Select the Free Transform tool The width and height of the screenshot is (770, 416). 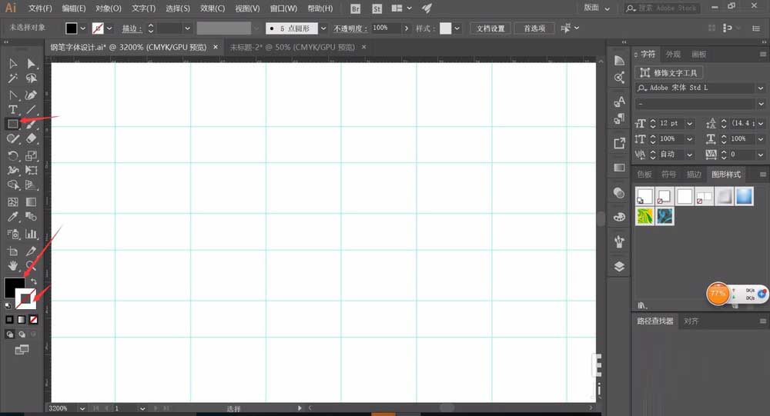click(x=31, y=170)
